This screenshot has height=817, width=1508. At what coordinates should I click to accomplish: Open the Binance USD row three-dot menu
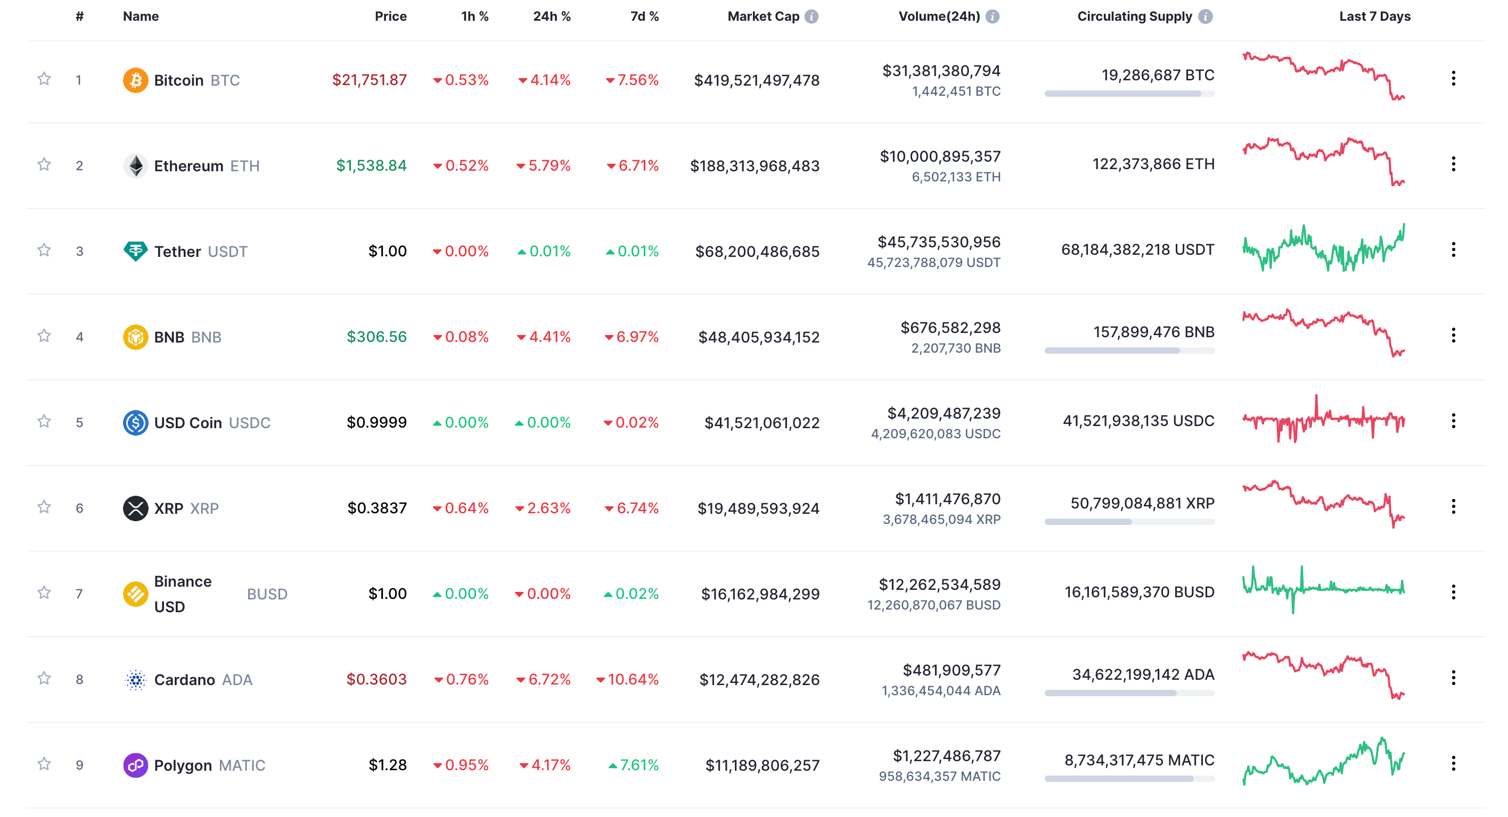coord(1453,593)
